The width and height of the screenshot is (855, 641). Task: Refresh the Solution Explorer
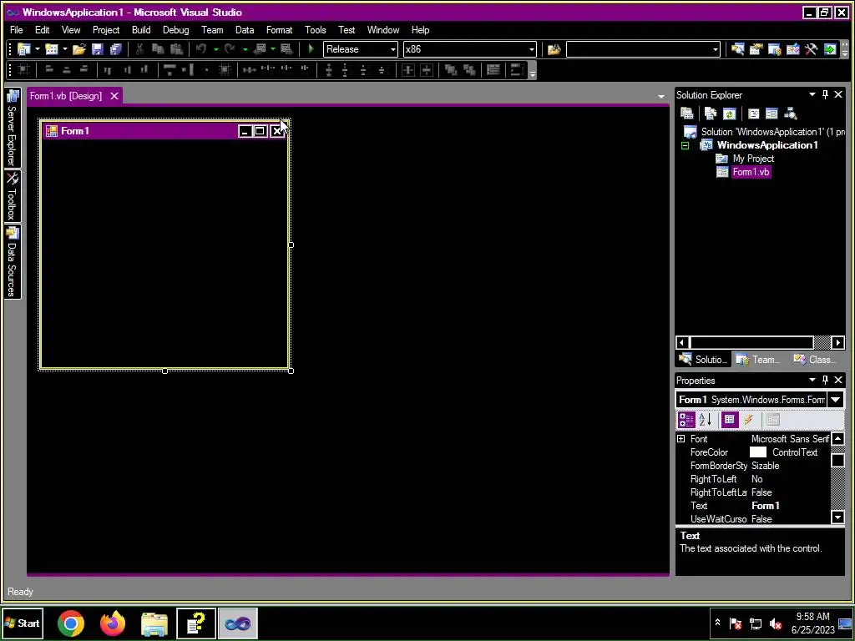click(729, 114)
